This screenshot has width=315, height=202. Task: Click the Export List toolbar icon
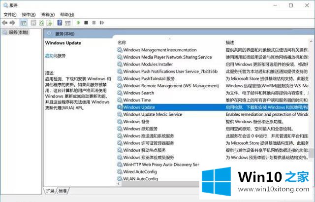click(49, 23)
